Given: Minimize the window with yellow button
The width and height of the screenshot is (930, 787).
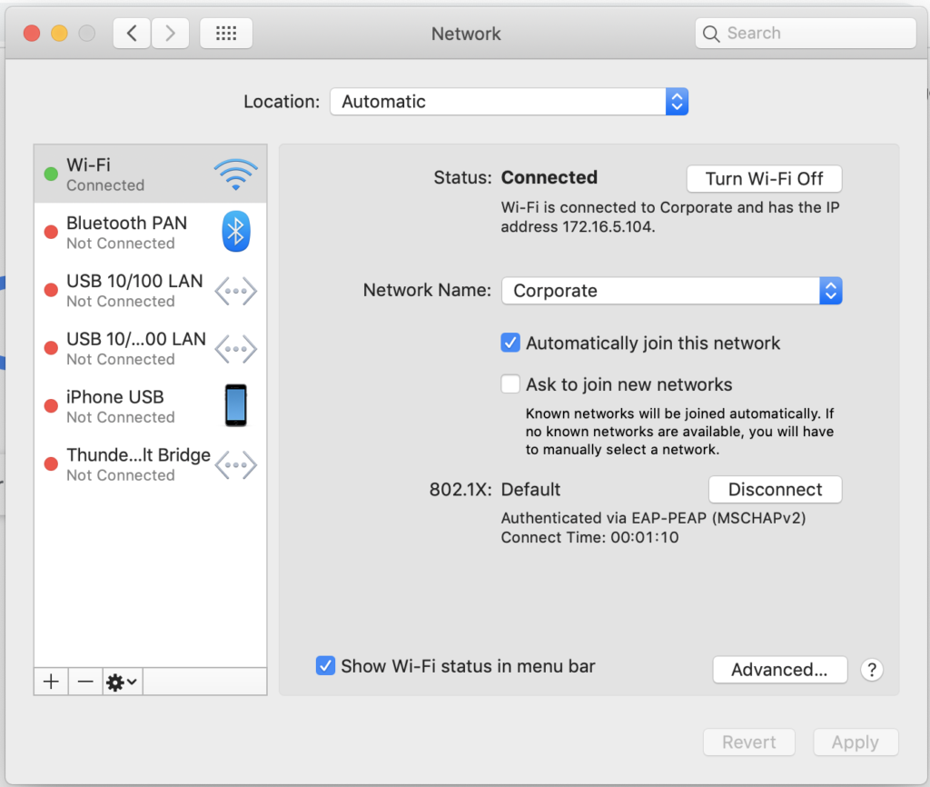Looking at the screenshot, I should [59, 34].
